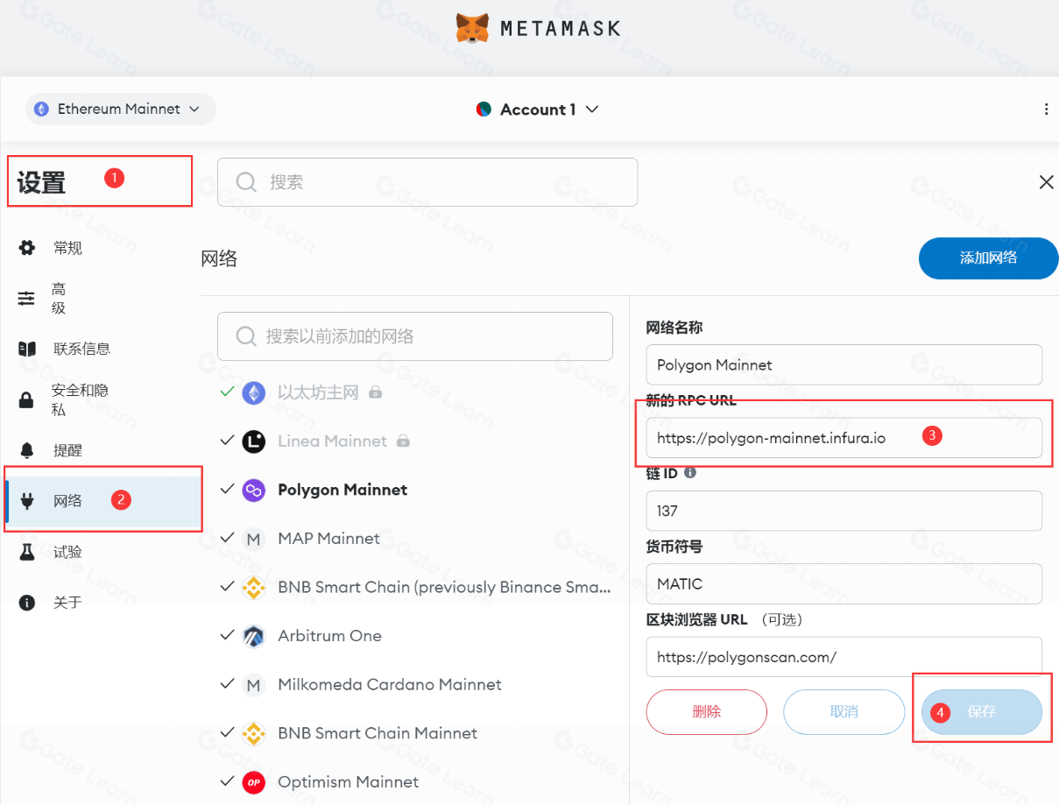Click the Linea Mainnet network icon
Image resolution: width=1059 pixels, height=805 pixels.
tap(254, 441)
